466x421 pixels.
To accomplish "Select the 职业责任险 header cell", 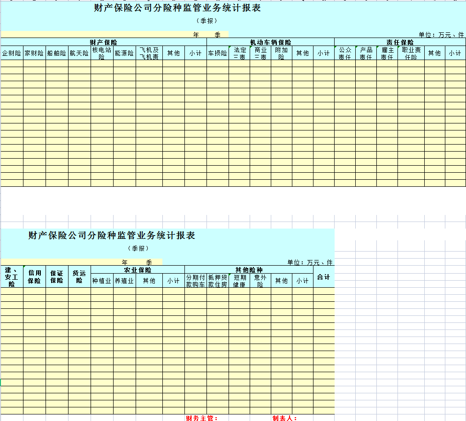I will coord(411,53).
